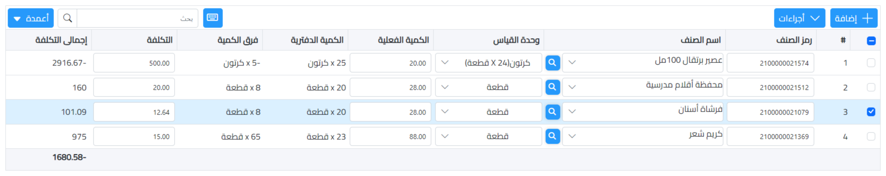886x176 pixels.
Task: Click the search magnifier icon beside the search field
Action: 67,18
